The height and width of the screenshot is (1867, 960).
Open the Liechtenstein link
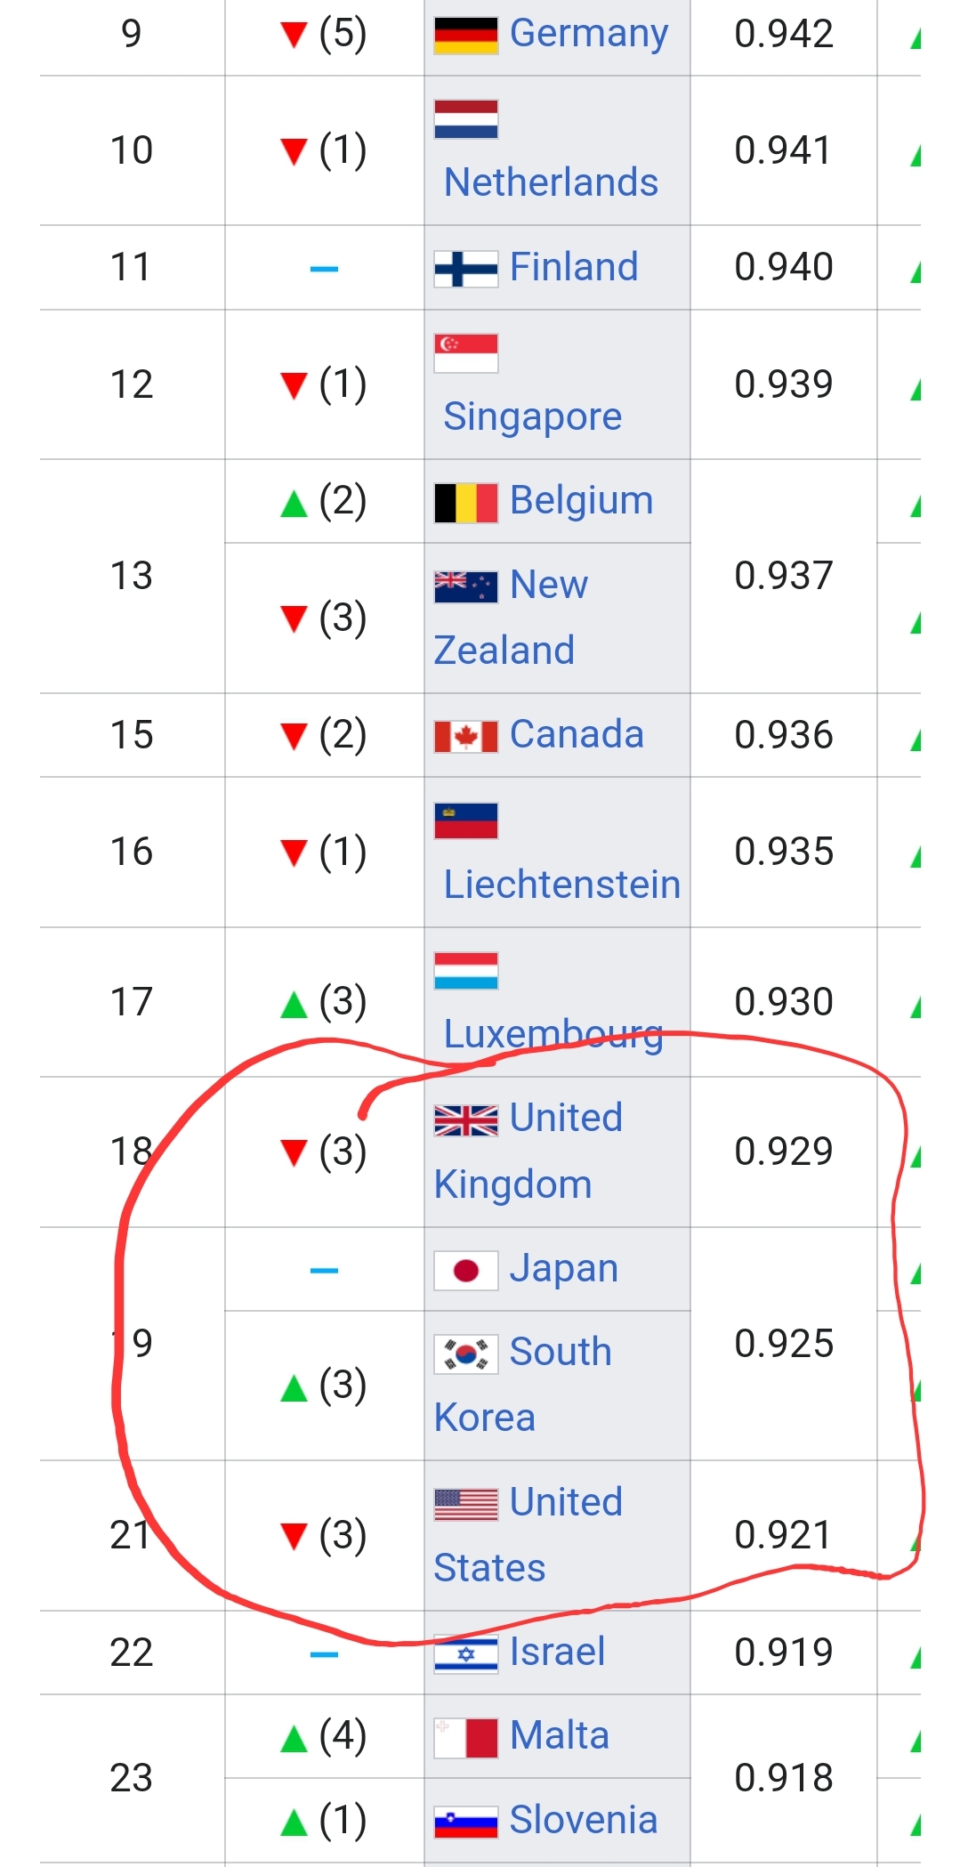561,885
